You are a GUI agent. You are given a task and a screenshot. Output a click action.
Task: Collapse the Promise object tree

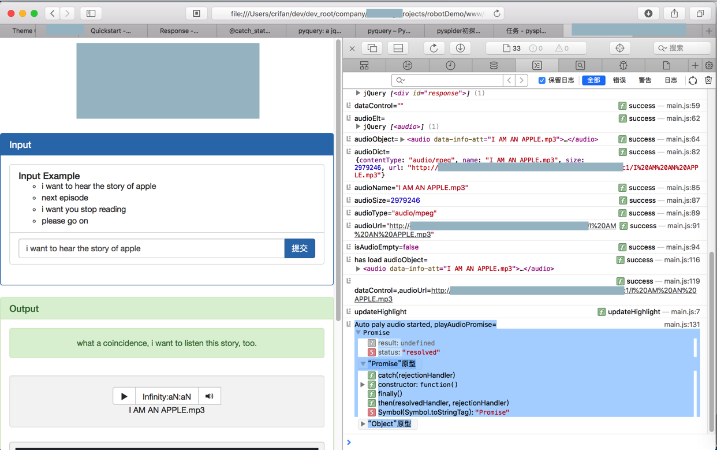coord(358,333)
